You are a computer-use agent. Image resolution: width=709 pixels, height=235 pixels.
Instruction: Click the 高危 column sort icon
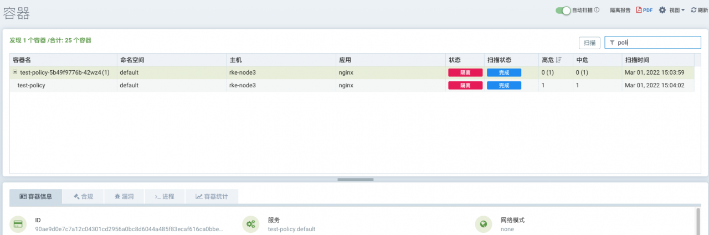tap(559, 60)
